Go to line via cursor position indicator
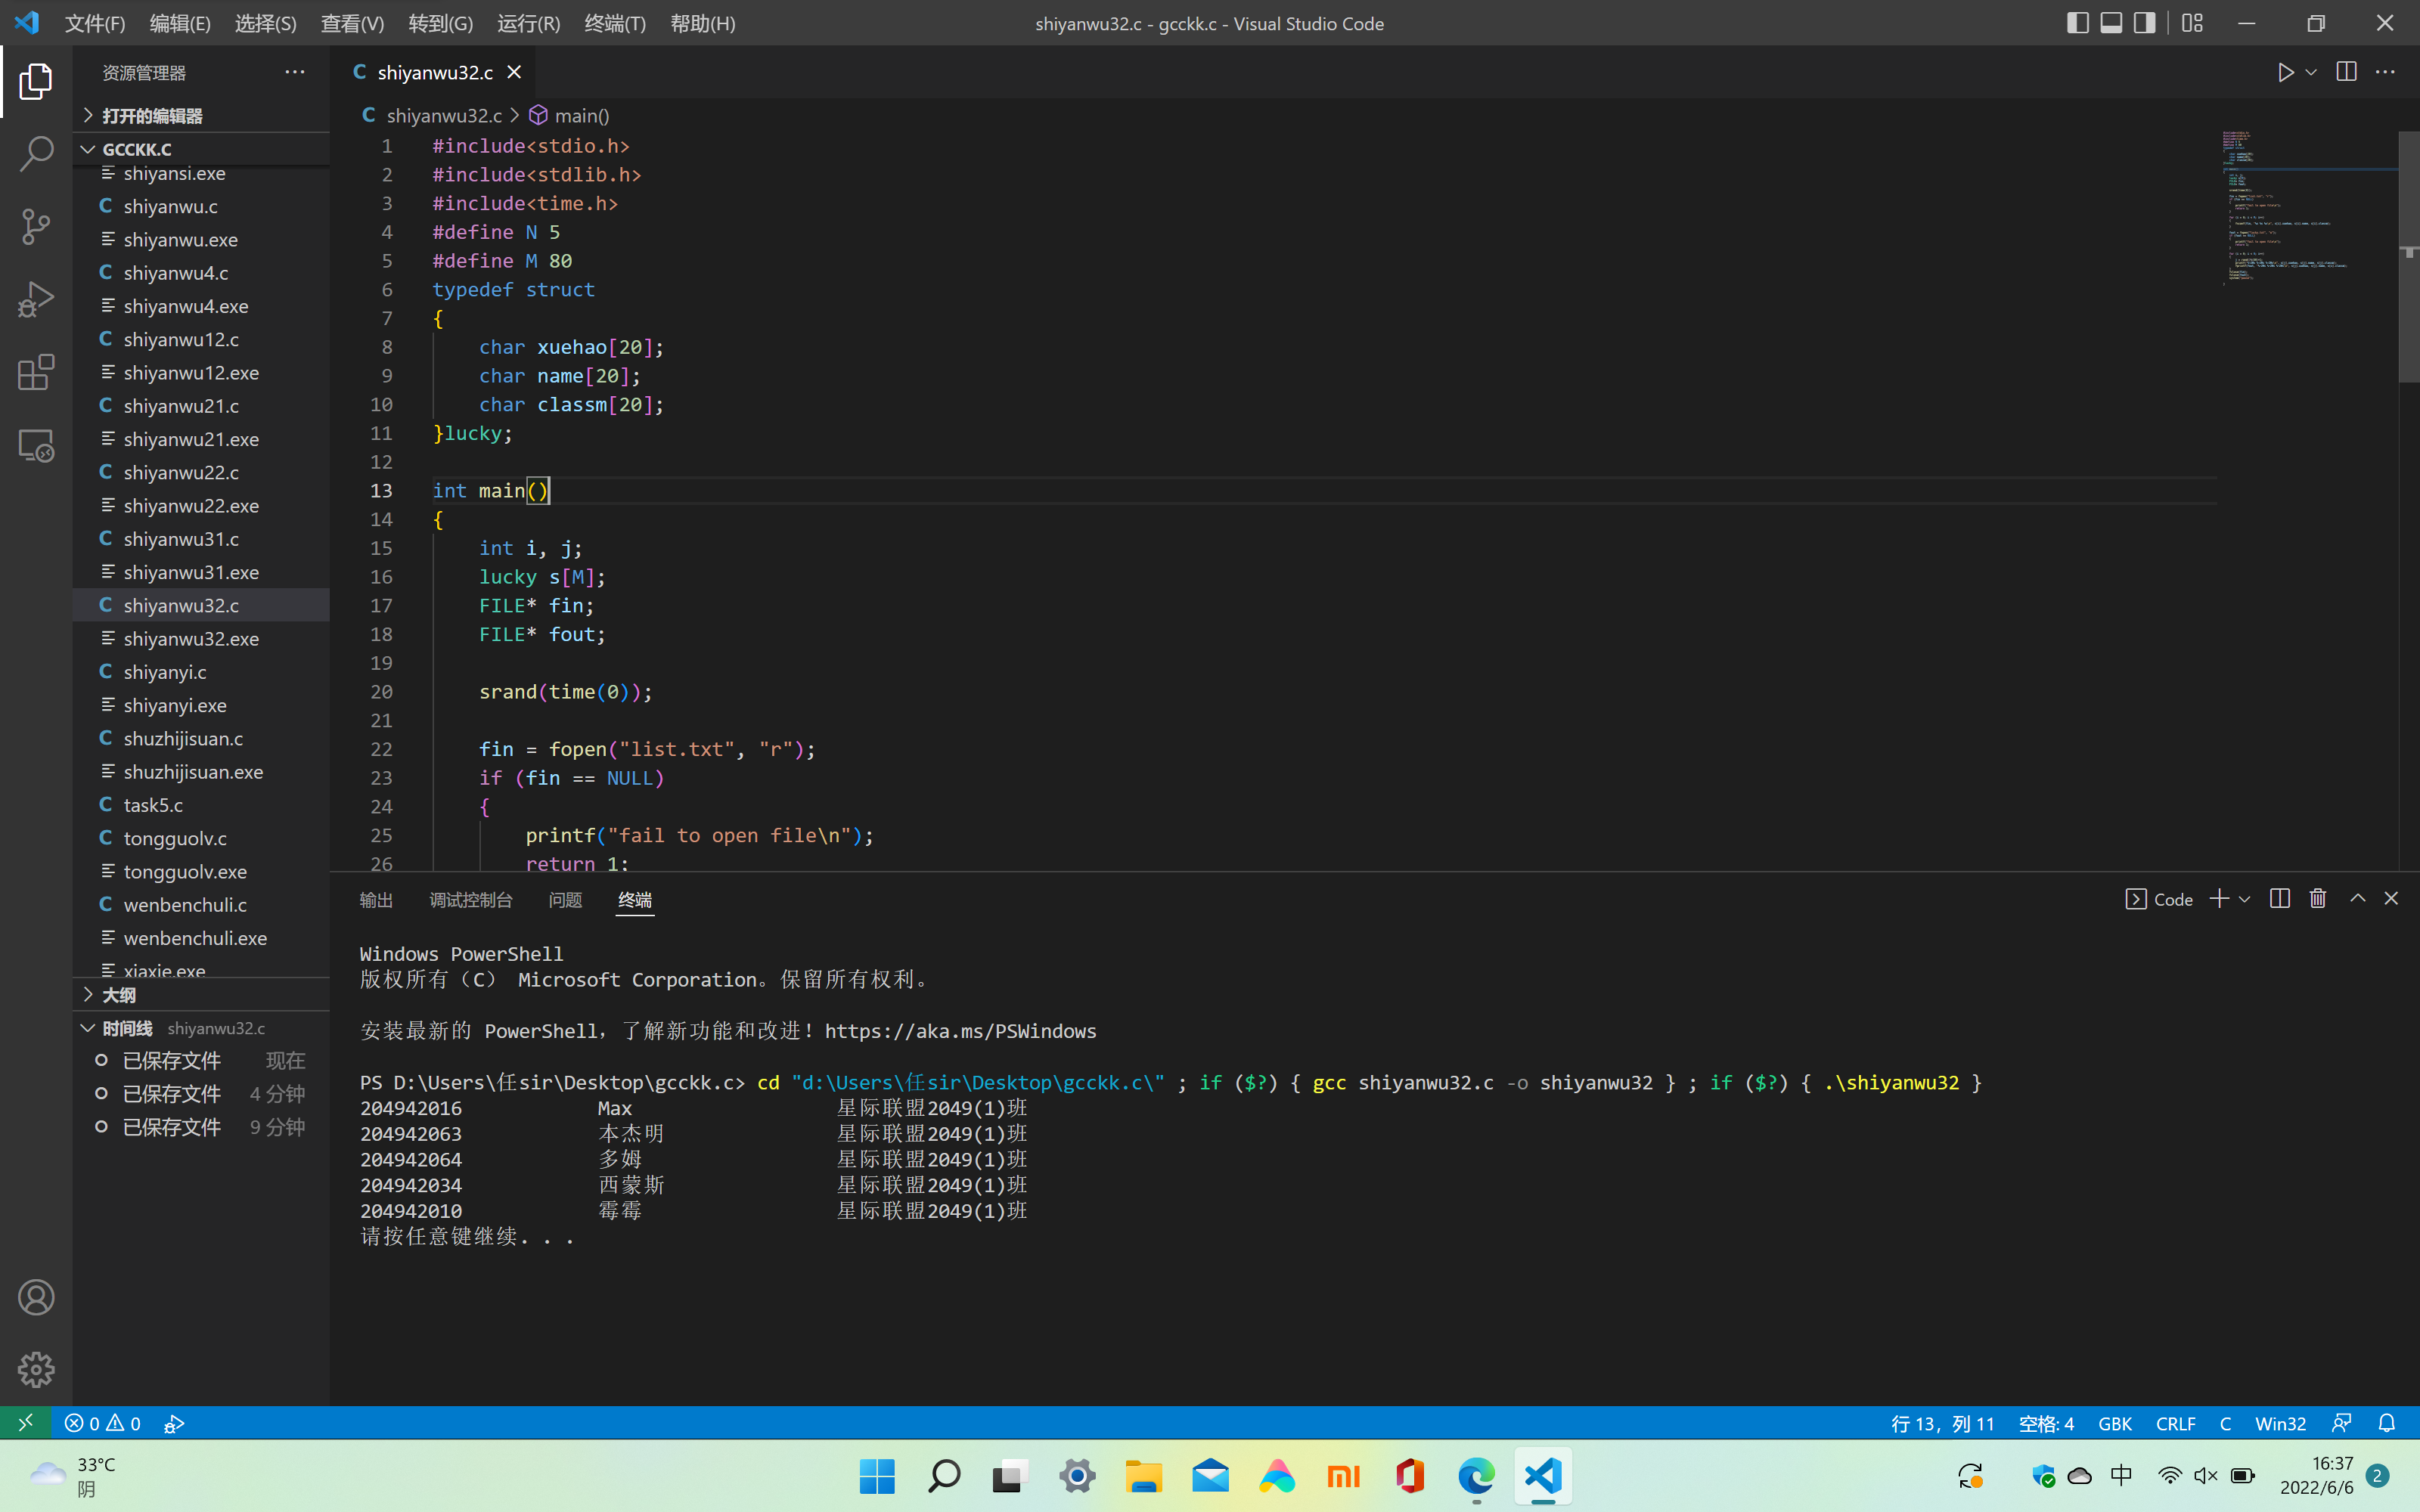Image resolution: width=2420 pixels, height=1512 pixels. click(x=1942, y=1423)
